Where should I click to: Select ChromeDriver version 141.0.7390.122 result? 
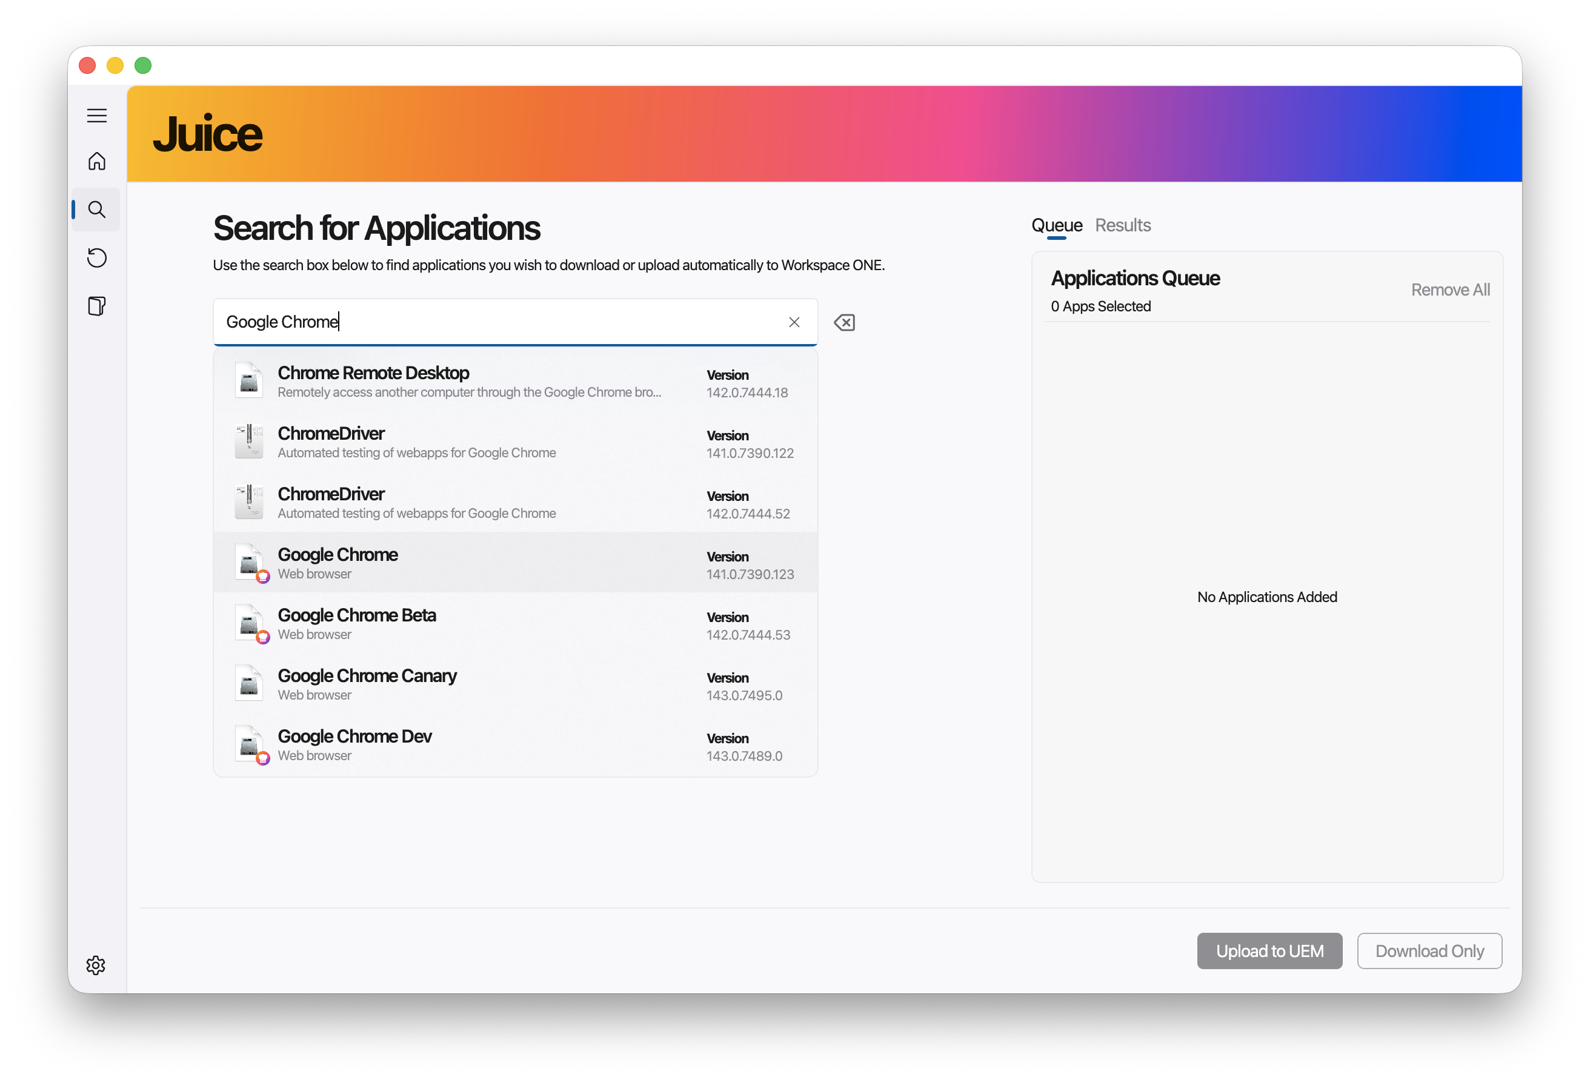[x=515, y=442]
